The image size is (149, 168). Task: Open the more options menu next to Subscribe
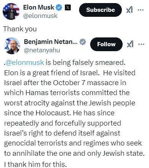pos(141,10)
